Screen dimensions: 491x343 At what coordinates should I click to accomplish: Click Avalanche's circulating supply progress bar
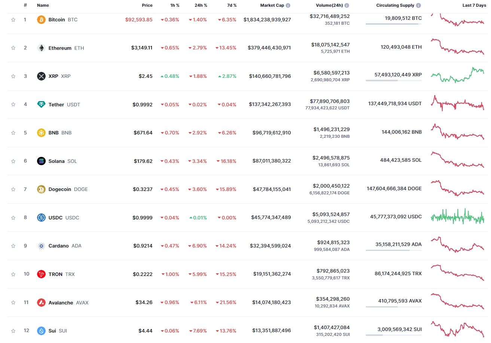tap(394, 307)
